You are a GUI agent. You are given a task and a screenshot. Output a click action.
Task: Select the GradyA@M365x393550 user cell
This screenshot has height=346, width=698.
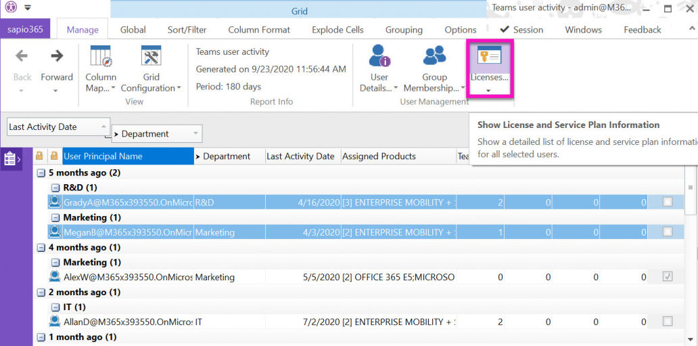tap(129, 202)
